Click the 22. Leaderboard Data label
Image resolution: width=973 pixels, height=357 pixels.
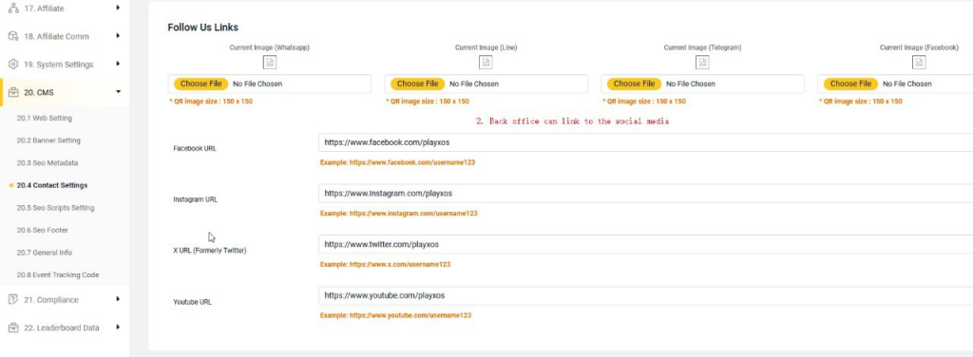[62, 328]
